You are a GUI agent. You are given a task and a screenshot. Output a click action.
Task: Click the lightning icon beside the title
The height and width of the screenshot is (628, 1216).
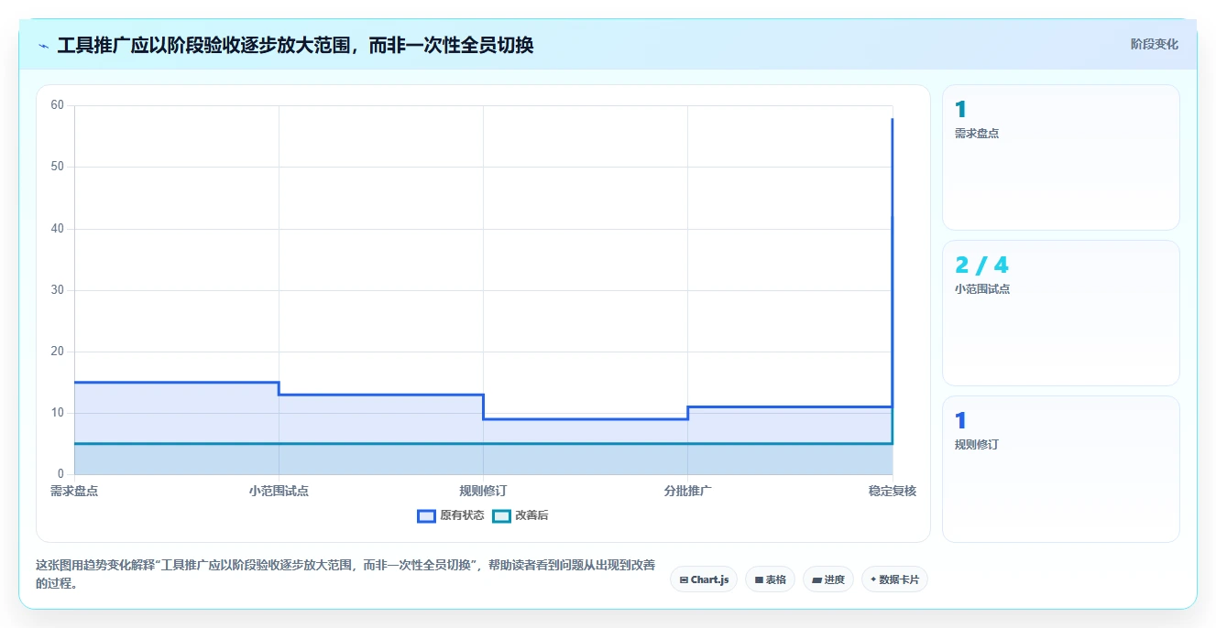point(43,45)
